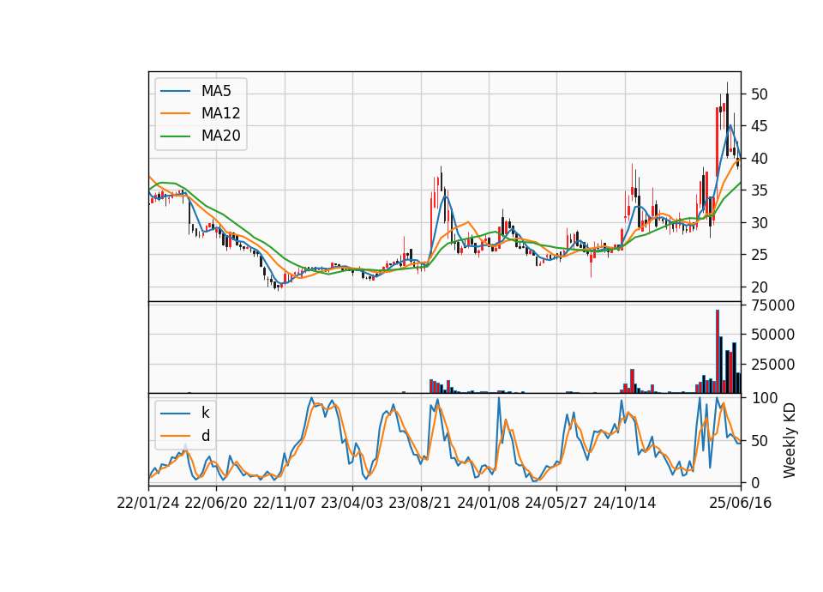Click the price axis value 25
The width and height of the screenshot is (823, 592).
759,255
